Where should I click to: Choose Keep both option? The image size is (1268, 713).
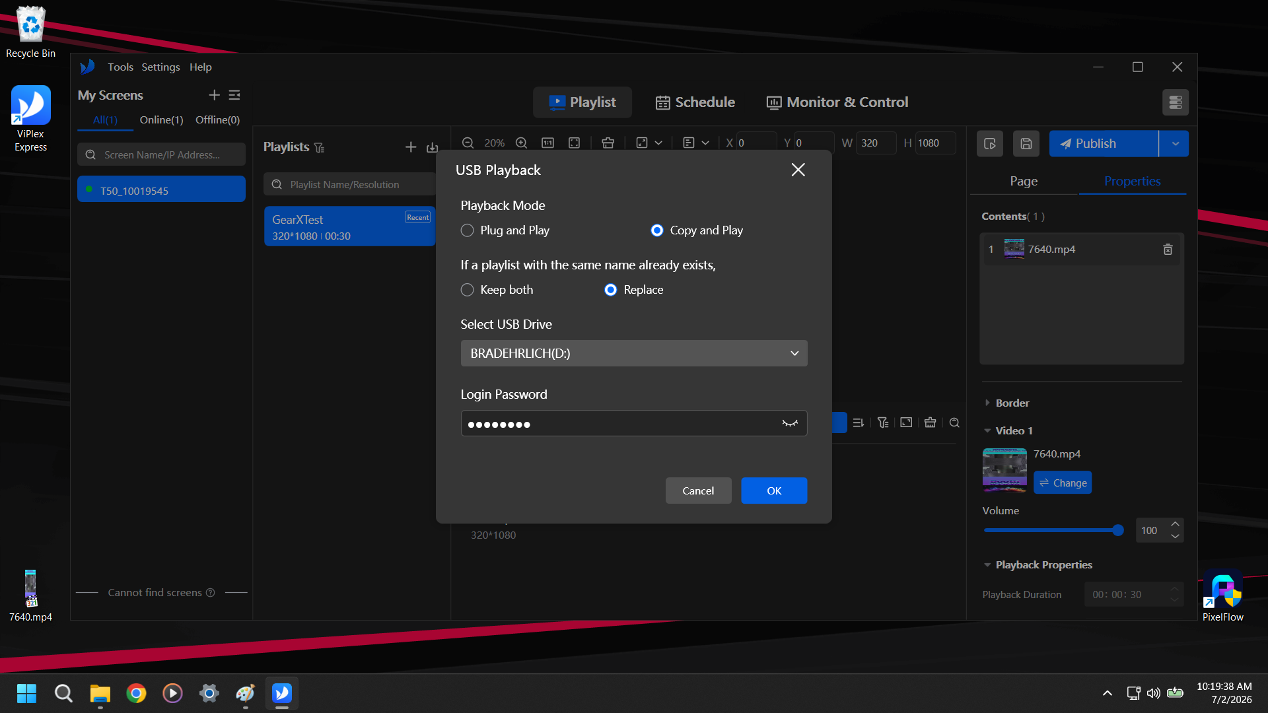pos(467,290)
